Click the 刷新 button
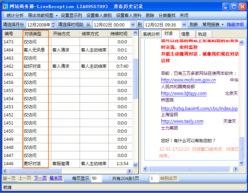 coord(194,25)
